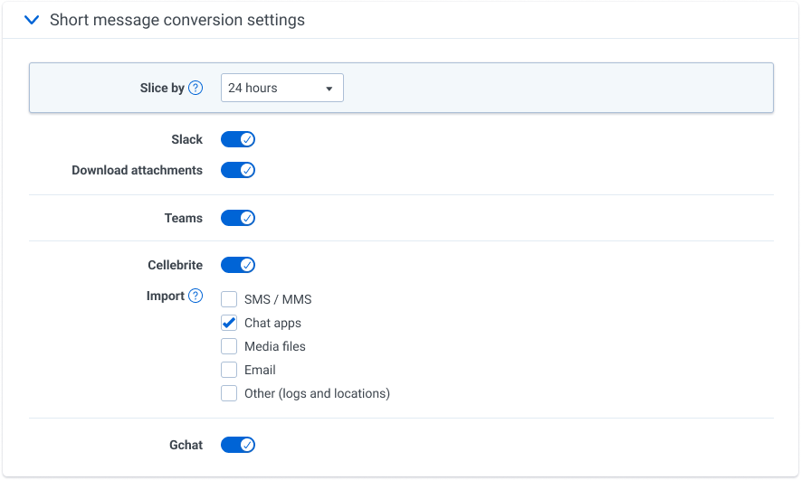Disable the Cellebrite toggle
801x480 pixels.
click(238, 265)
